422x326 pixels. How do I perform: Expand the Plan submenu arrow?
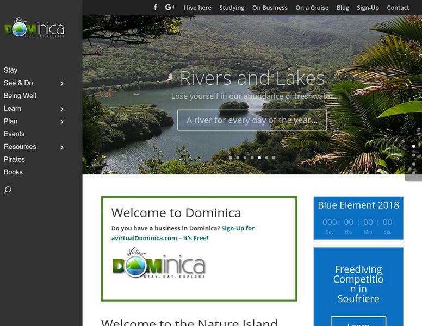tap(62, 122)
